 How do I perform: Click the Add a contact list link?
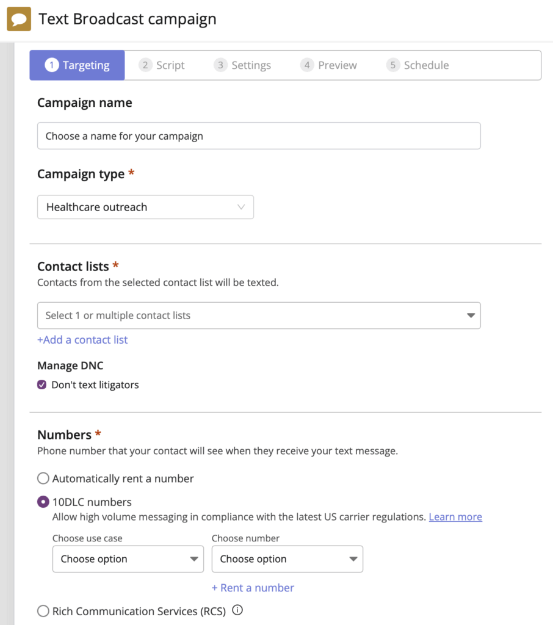pyautogui.click(x=82, y=340)
